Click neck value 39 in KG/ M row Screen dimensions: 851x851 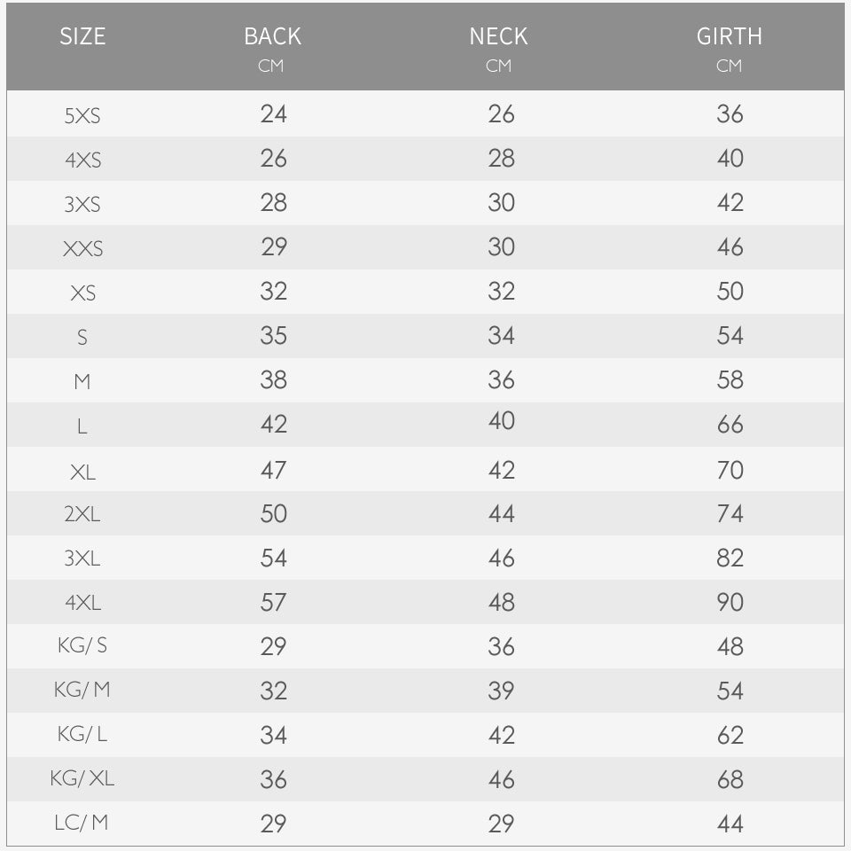500,691
